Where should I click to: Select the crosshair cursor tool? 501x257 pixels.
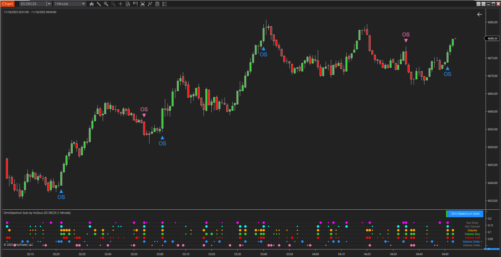coord(121,4)
